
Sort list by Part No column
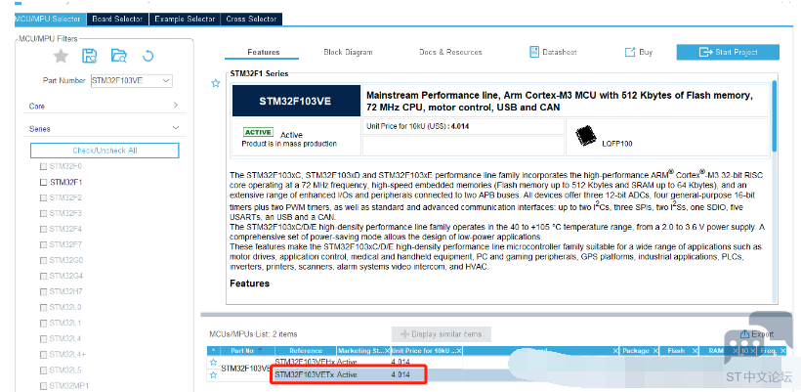[x=246, y=351]
